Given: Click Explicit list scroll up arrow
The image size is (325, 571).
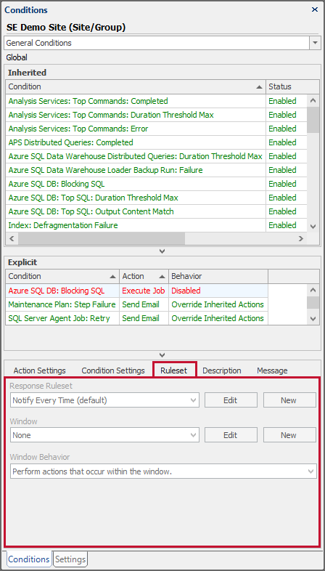Looking at the screenshot, I should pos(313,291).
